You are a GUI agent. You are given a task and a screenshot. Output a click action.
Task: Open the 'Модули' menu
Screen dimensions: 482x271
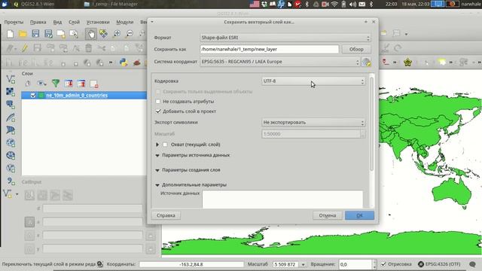click(125, 22)
